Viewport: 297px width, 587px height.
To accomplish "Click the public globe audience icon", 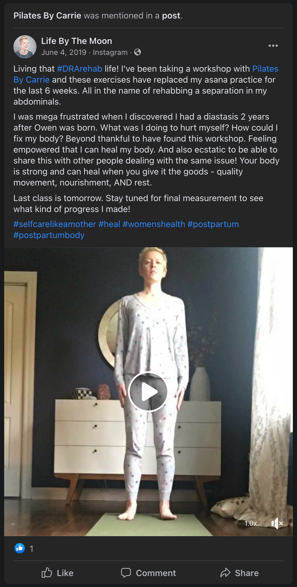I will coord(138,52).
